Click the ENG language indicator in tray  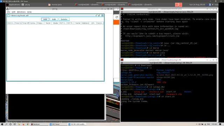[209, 124]
